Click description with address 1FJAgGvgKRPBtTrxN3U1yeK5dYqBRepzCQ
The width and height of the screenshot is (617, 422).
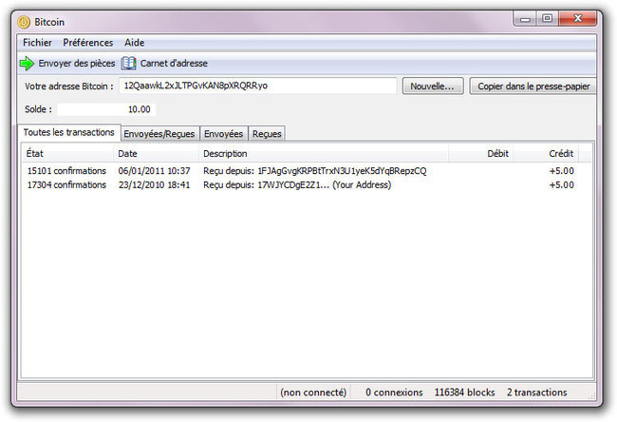[x=315, y=171]
